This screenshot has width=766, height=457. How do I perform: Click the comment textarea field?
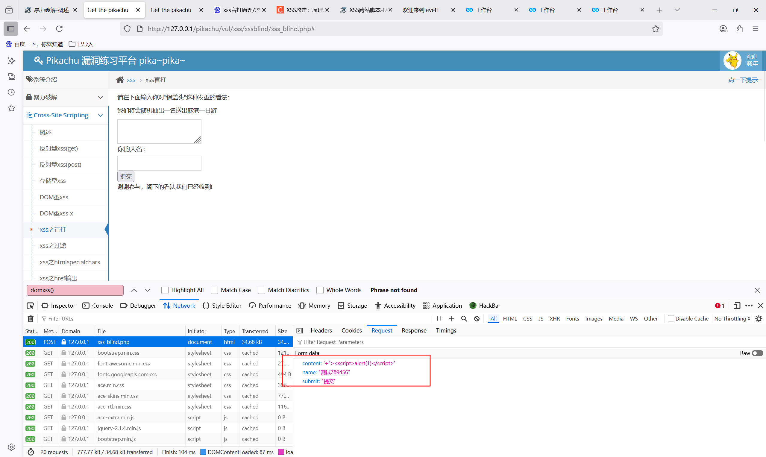click(x=159, y=131)
